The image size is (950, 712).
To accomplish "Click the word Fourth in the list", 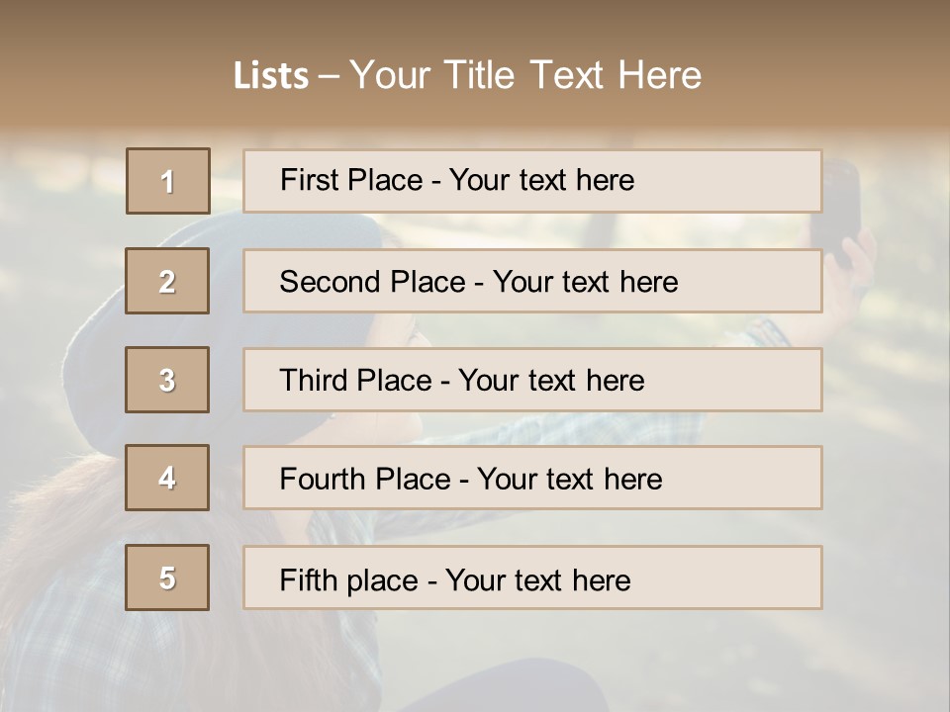I will [325, 479].
